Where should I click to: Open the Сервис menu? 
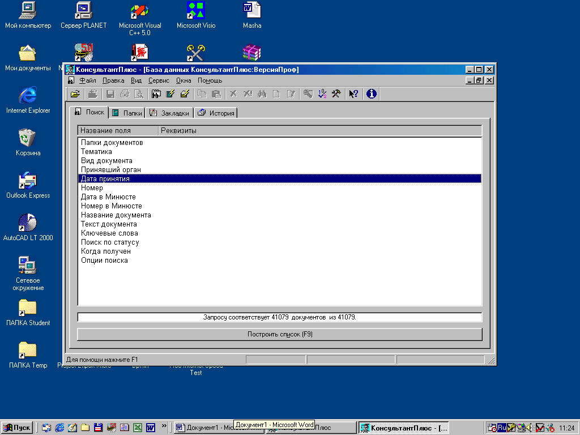159,80
